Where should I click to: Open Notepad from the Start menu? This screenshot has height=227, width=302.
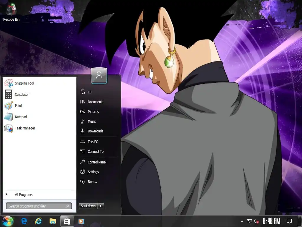[x=40, y=117]
